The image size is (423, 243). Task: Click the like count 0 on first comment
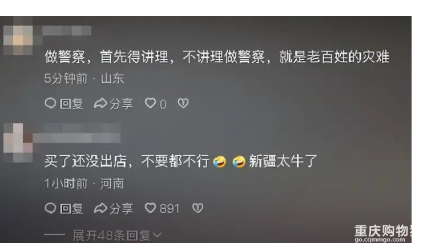coord(163,104)
